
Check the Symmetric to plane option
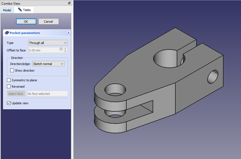click(9, 80)
